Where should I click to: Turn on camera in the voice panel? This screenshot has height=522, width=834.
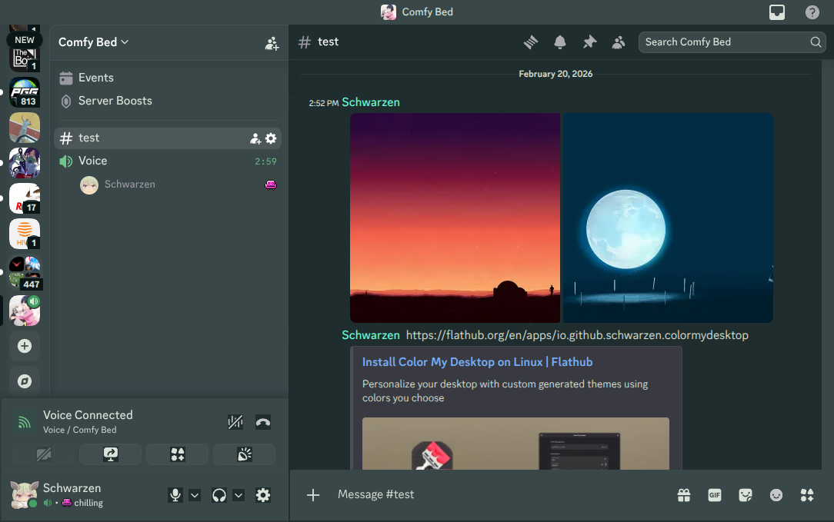point(44,454)
